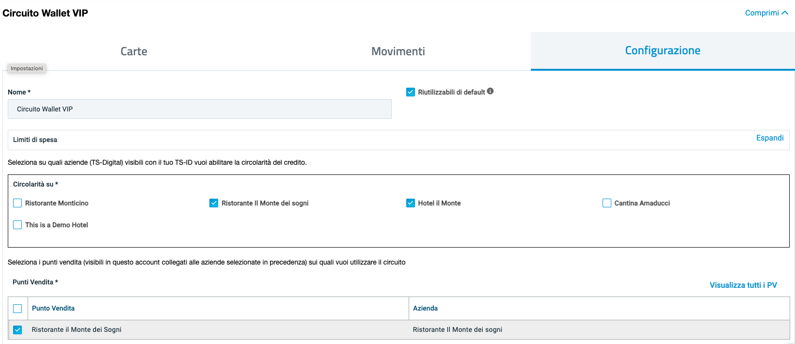Click the info icon next to Riutilizzabili di default
The image size is (795, 344).
(x=490, y=91)
